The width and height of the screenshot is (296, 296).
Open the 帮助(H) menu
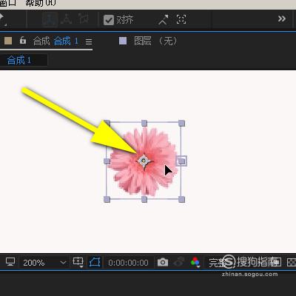tap(41, 3)
